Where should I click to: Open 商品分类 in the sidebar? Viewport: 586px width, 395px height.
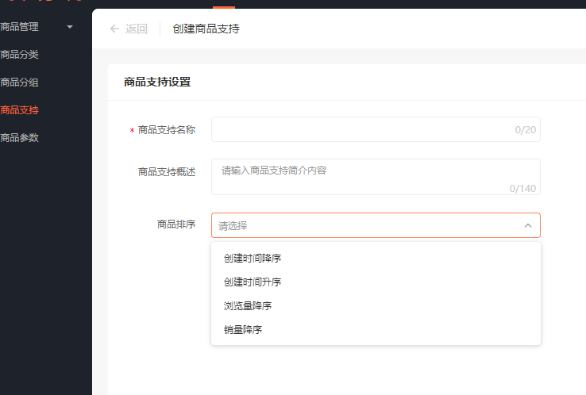(x=19, y=55)
